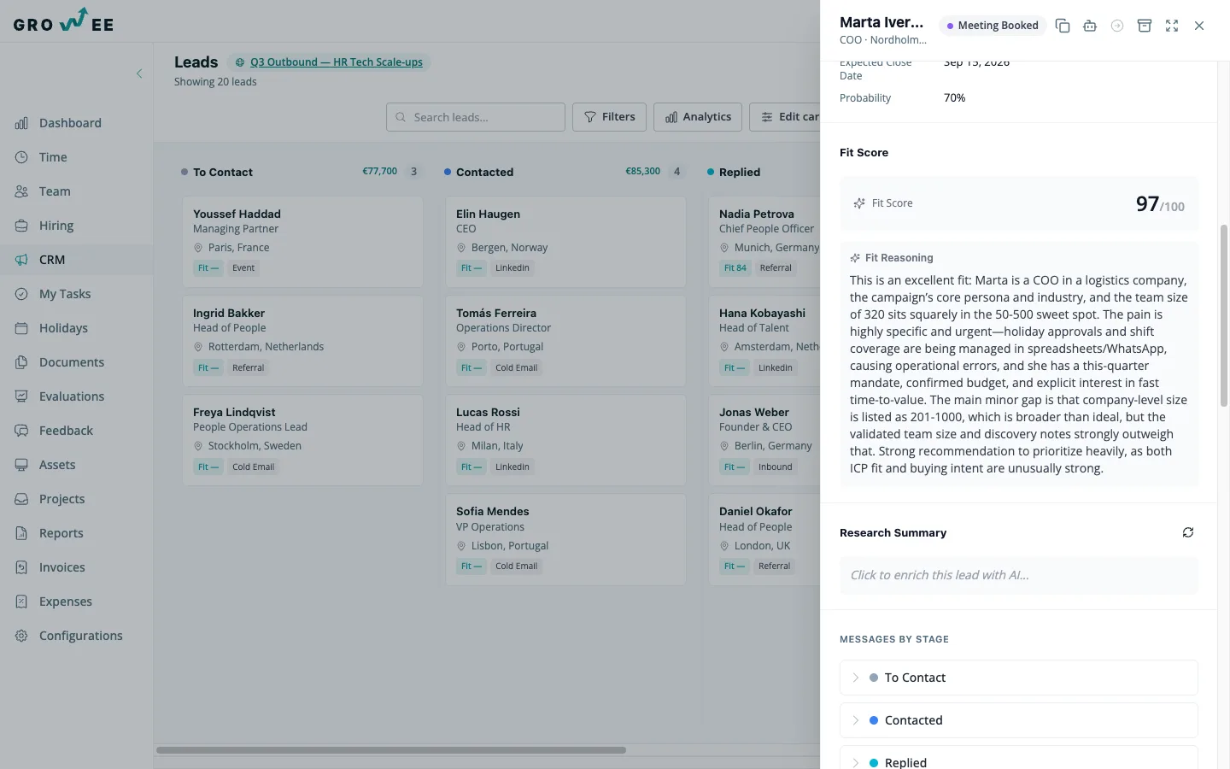Refresh the Research Summary
The height and width of the screenshot is (769, 1230).
coord(1188,532)
